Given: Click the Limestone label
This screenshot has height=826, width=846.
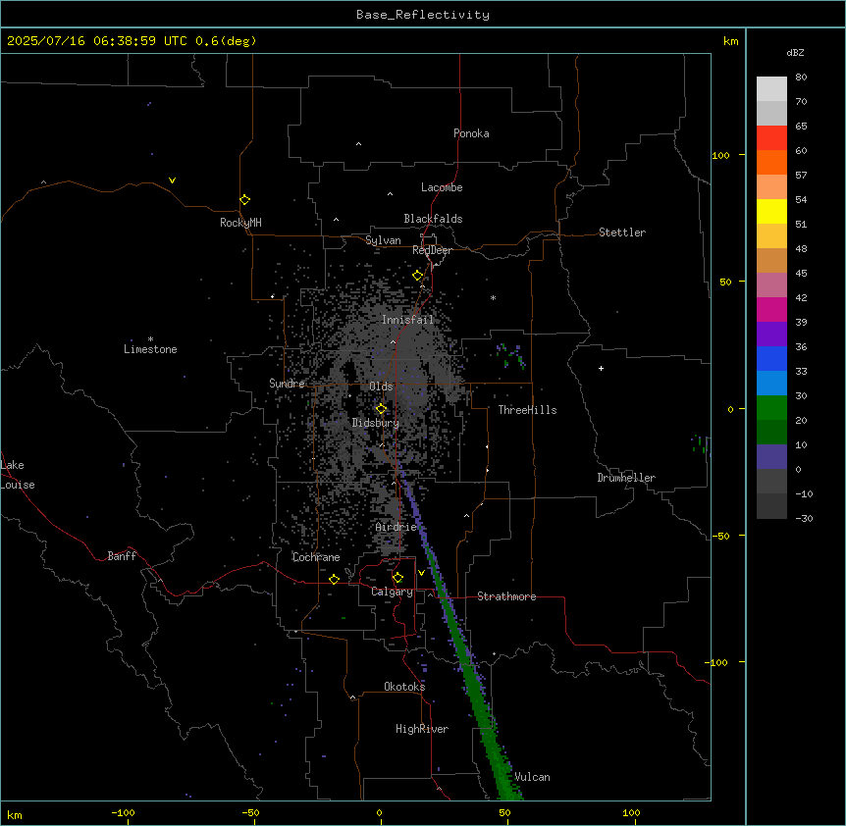Looking at the screenshot, I should click(150, 349).
